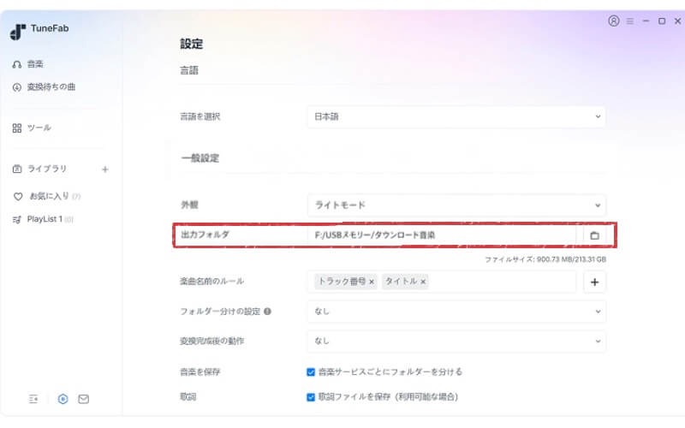Click the 設定 page heading

[x=191, y=44]
